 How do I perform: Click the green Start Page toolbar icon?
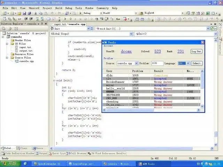click(x=208, y=13)
